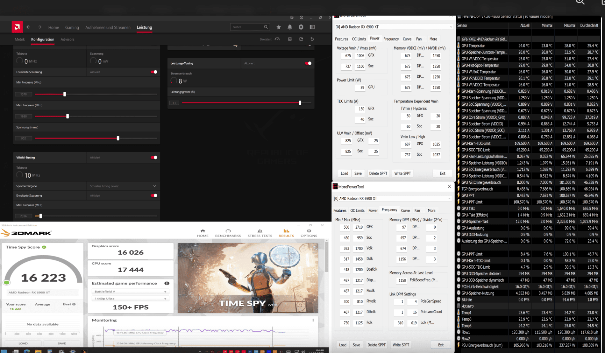Click the Spannung (in mV) slider handle

tap(118, 138)
